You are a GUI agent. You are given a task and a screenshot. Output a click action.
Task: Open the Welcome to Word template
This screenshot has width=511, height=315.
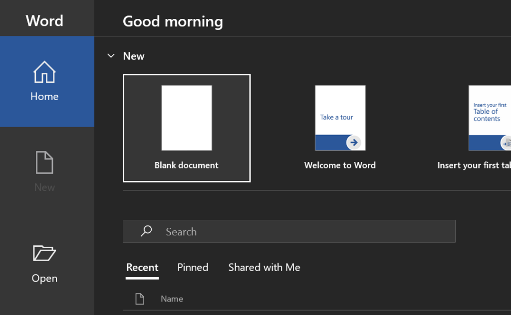340,128
